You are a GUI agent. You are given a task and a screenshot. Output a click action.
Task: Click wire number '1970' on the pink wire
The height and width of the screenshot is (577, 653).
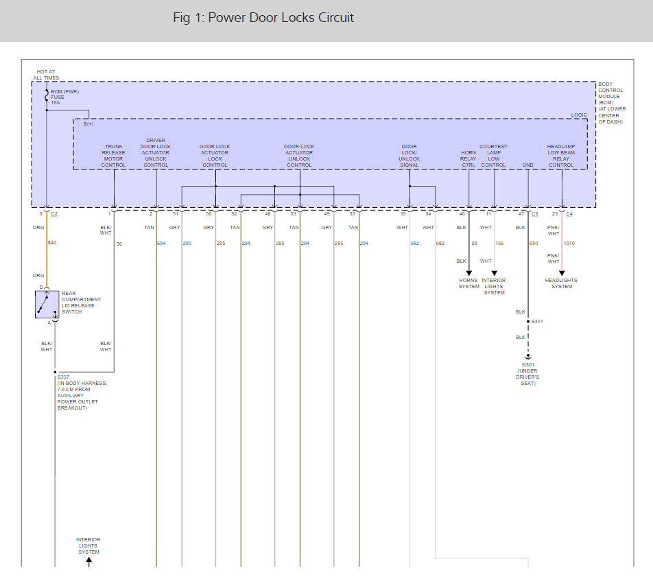tap(569, 244)
